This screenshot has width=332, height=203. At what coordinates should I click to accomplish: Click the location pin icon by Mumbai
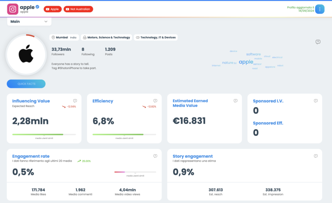(53, 38)
